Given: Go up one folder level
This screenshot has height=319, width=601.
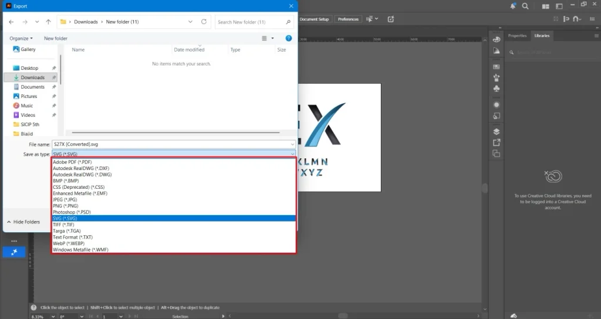Looking at the screenshot, I should pos(48,22).
